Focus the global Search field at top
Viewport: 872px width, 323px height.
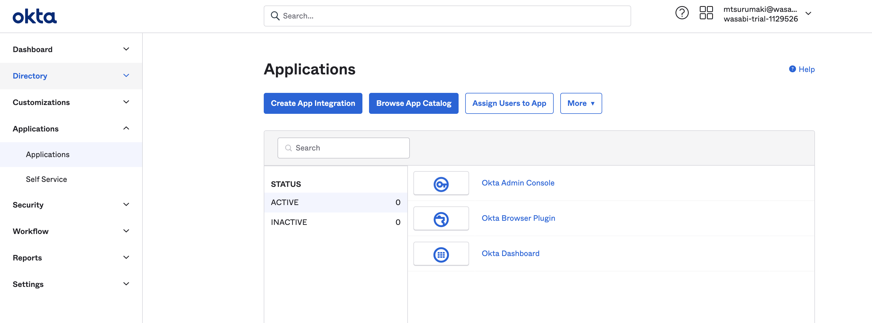(447, 16)
